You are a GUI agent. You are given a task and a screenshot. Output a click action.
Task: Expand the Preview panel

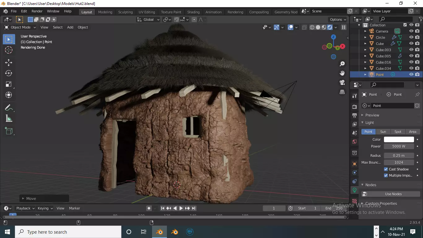(372, 115)
